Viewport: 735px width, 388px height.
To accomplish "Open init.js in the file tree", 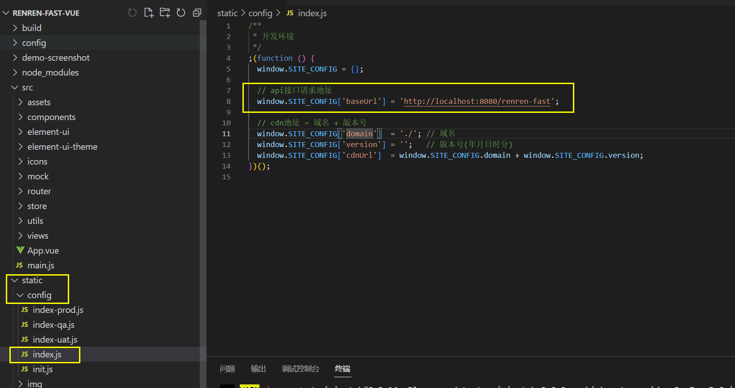I will (43, 369).
